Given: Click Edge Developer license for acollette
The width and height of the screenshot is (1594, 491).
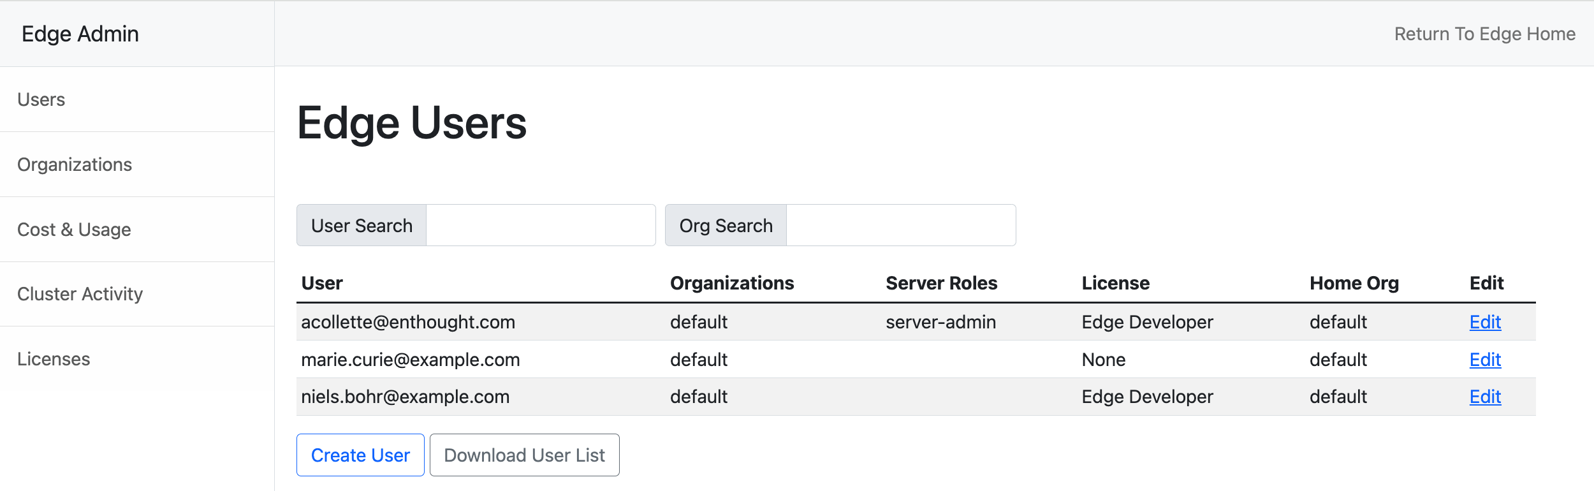Looking at the screenshot, I should pos(1148,322).
